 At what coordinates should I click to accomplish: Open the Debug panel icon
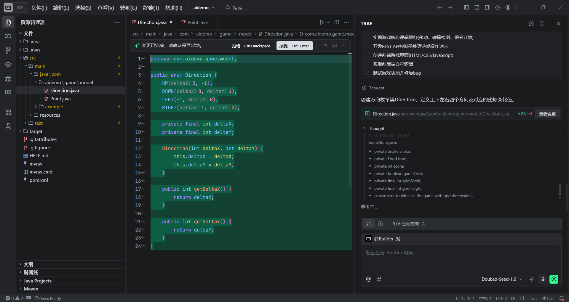(8, 78)
